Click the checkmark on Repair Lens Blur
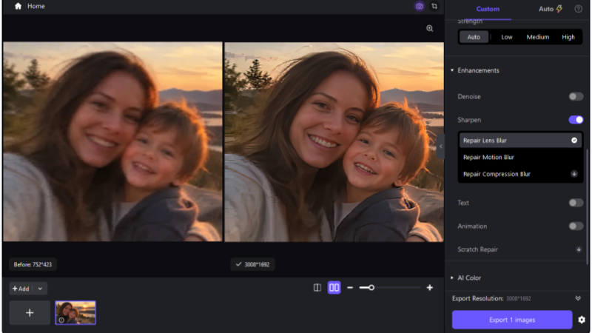The image size is (592, 333). 574,141
